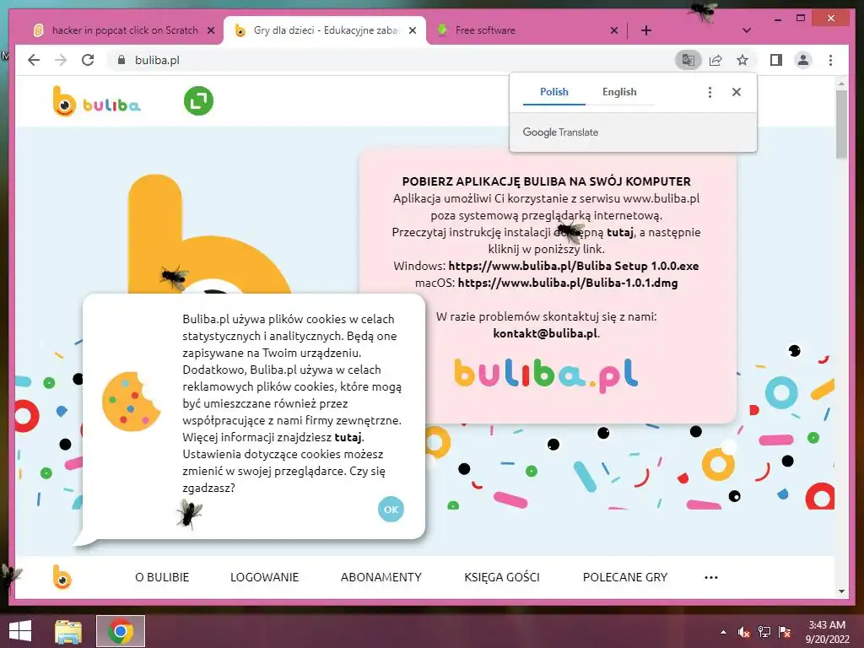Open POLECANE GRY menu item

(x=625, y=577)
